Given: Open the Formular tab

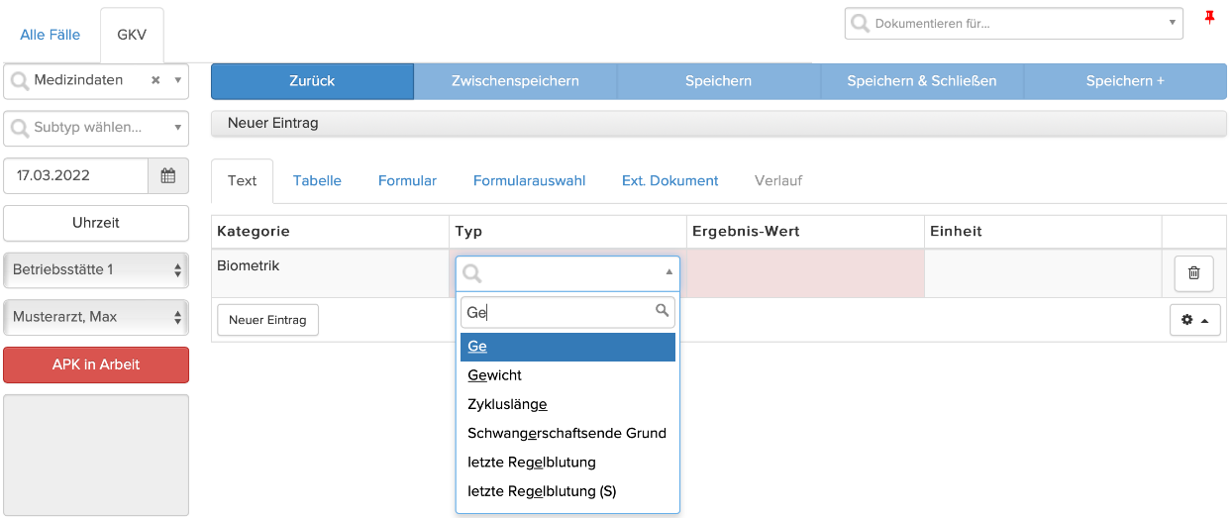Looking at the screenshot, I should (x=407, y=180).
